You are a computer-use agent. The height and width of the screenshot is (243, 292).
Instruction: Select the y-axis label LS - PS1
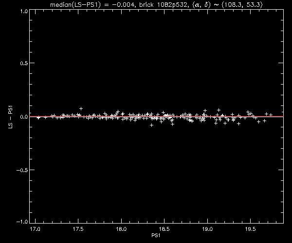(11, 117)
